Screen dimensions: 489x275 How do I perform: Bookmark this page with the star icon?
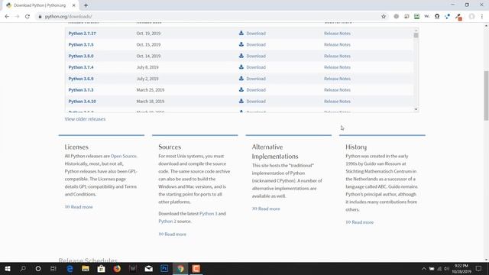tap(384, 17)
